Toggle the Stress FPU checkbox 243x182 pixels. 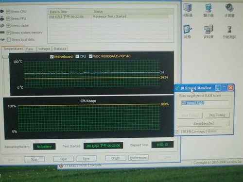point(8,18)
